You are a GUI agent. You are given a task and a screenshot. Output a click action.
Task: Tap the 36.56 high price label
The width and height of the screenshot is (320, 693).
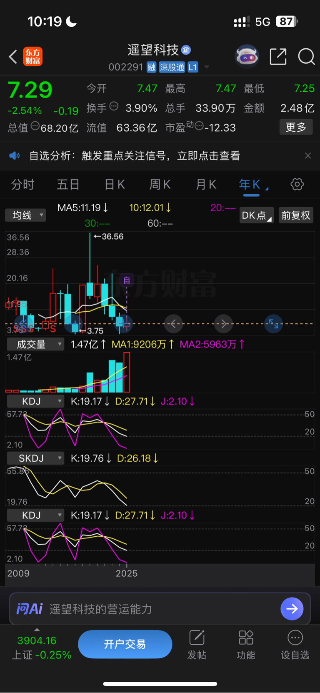pyautogui.click(x=109, y=237)
